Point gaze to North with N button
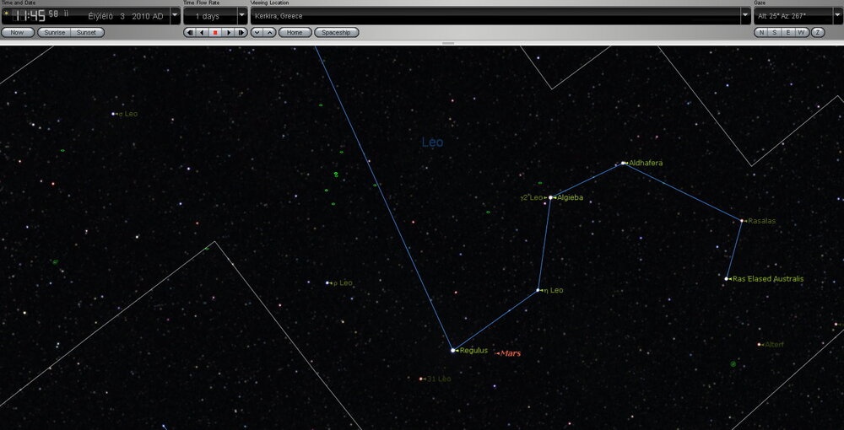This screenshot has width=844, height=430. 760,33
